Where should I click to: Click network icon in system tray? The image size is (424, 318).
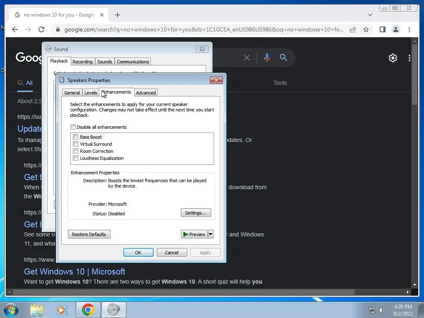[372, 310]
